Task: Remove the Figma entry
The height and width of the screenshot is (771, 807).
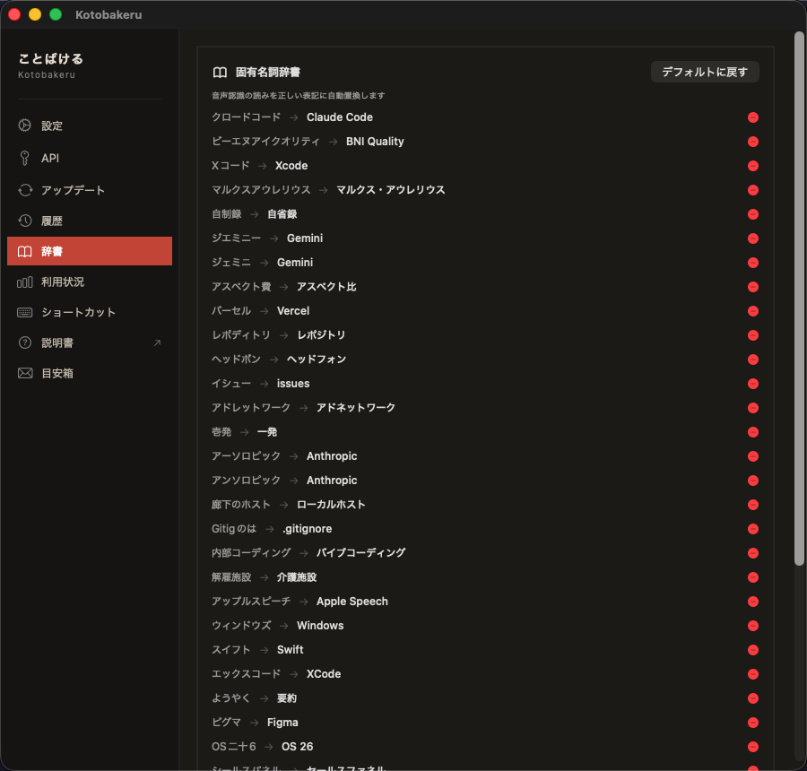Action: tap(753, 723)
